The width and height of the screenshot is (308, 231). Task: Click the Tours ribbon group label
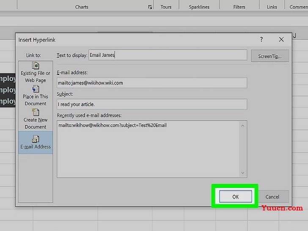point(166,7)
